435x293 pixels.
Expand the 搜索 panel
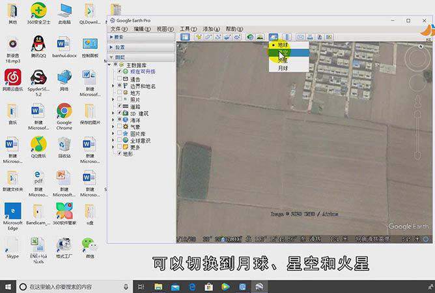[141, 37]
